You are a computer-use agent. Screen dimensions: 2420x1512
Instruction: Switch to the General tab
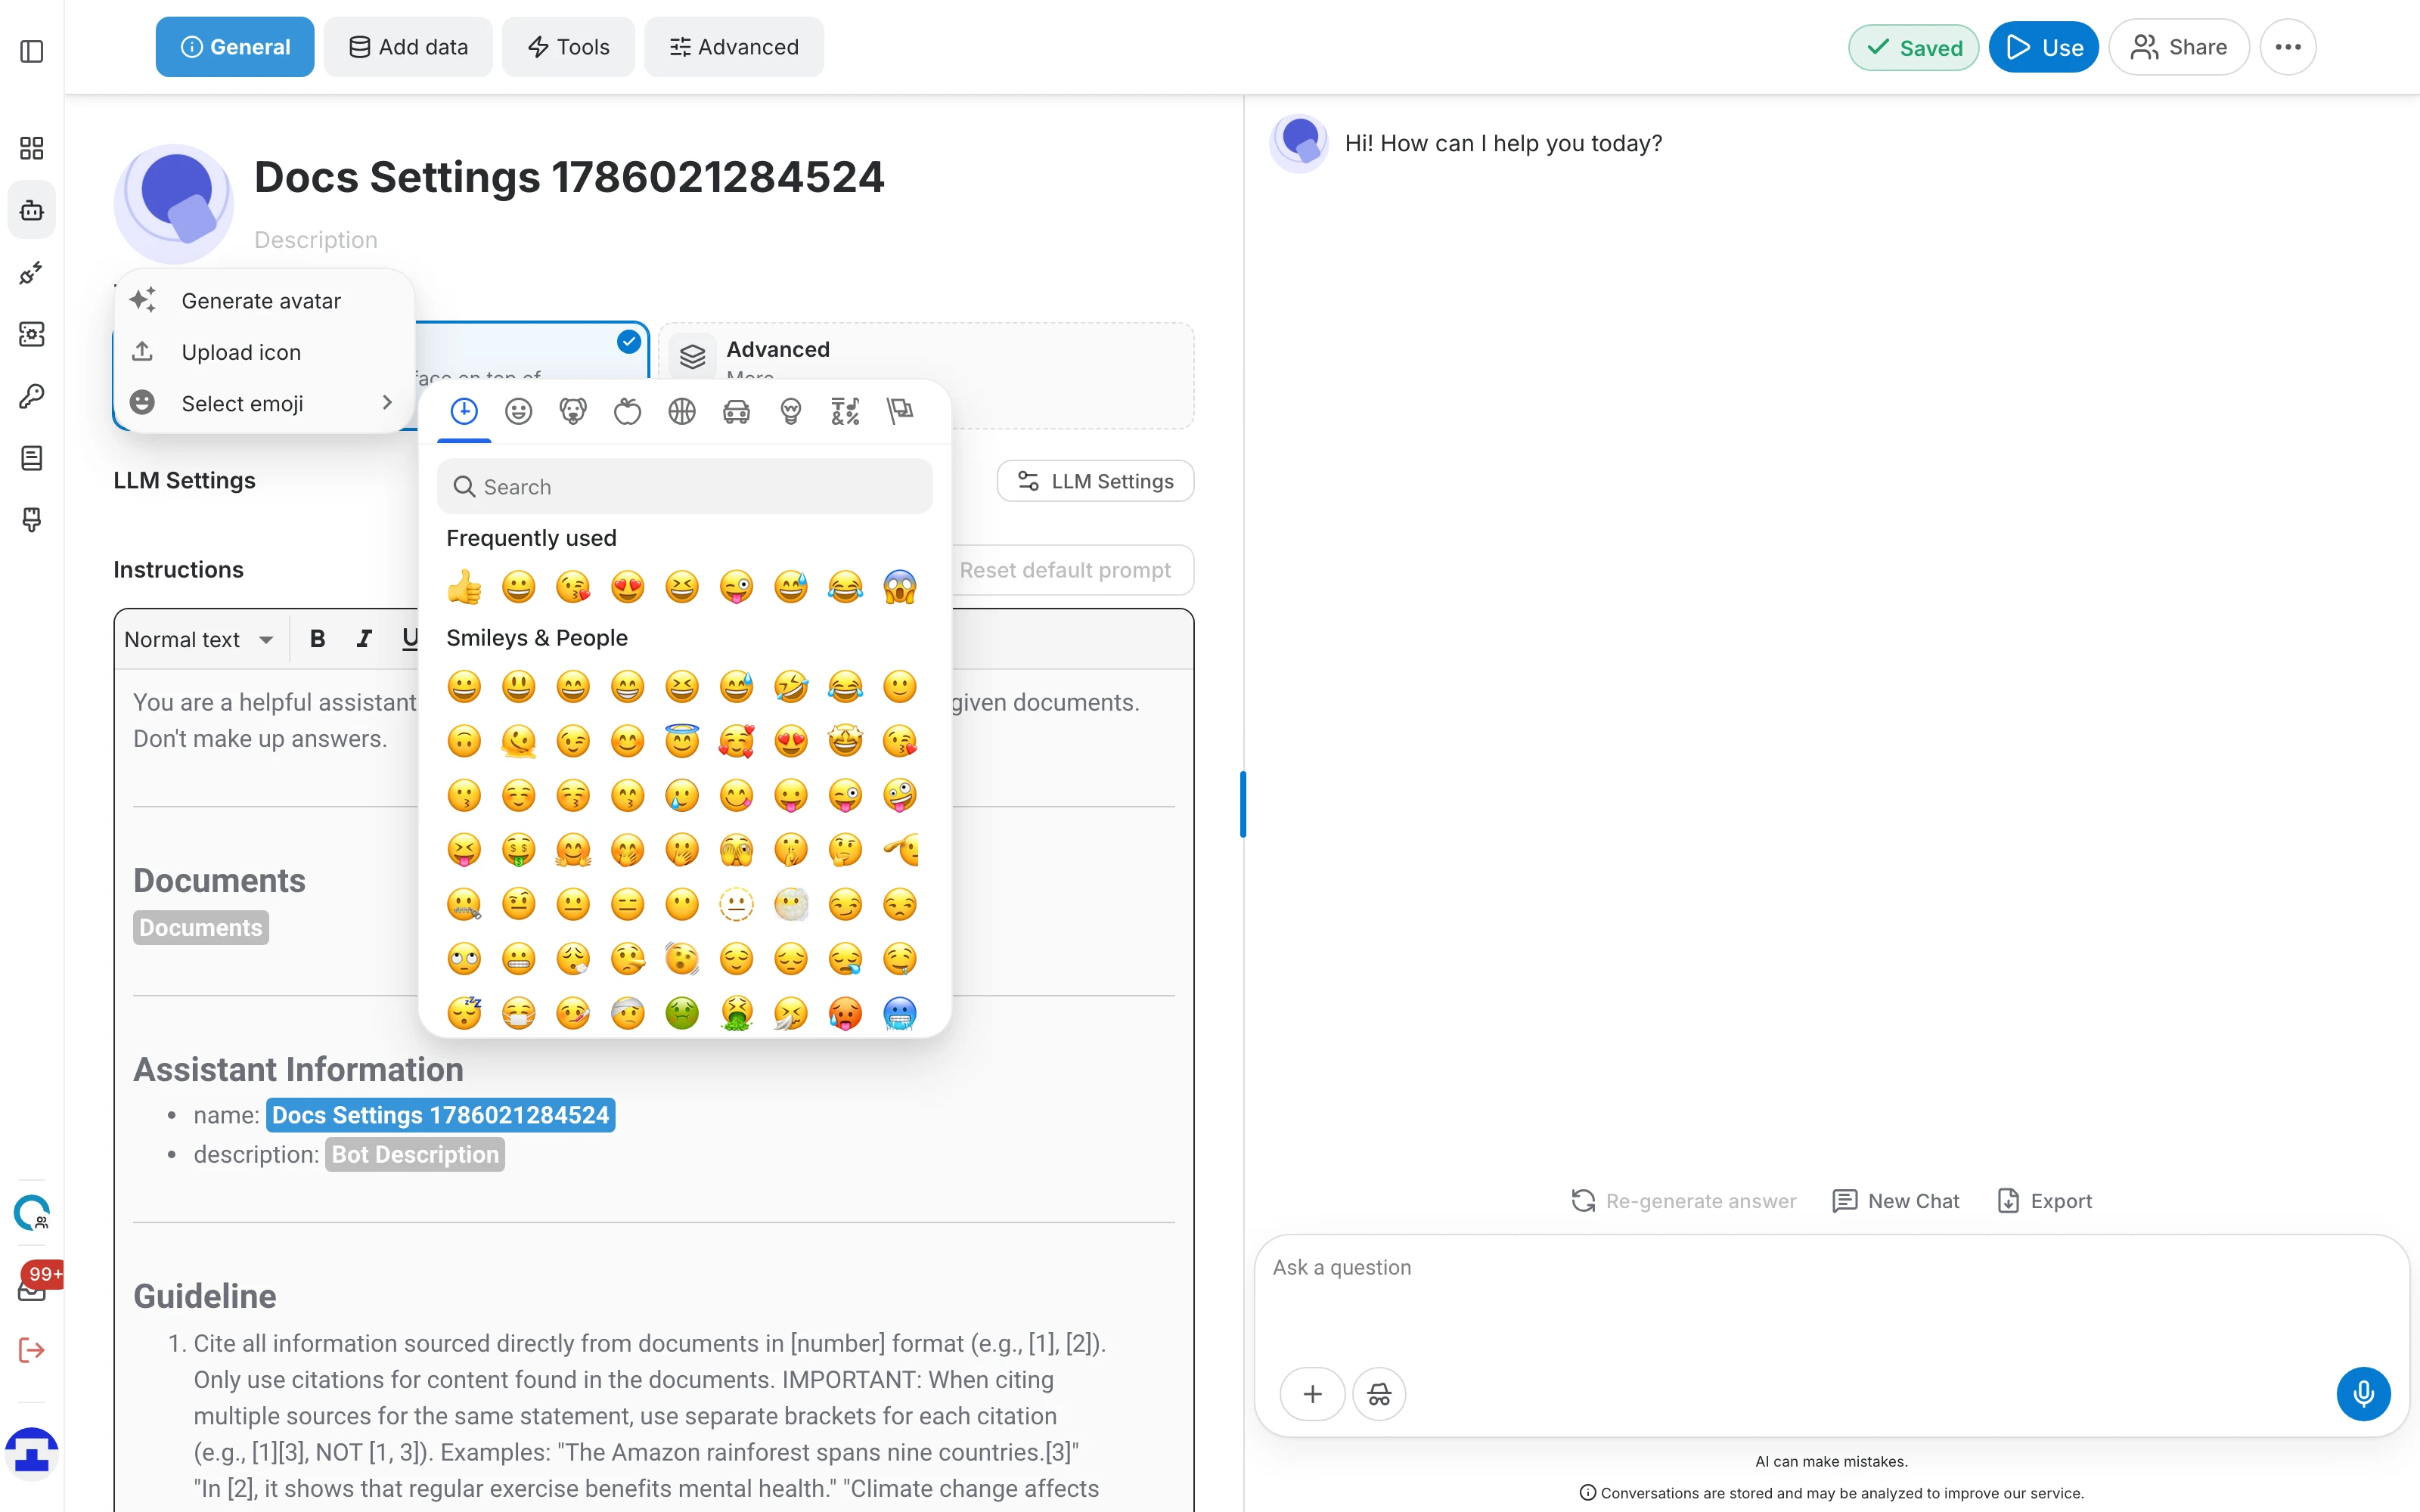pos(235,47)
